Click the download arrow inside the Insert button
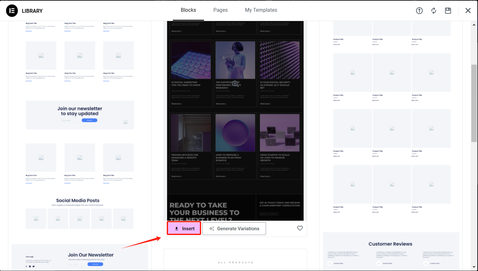 pos(176,228)
